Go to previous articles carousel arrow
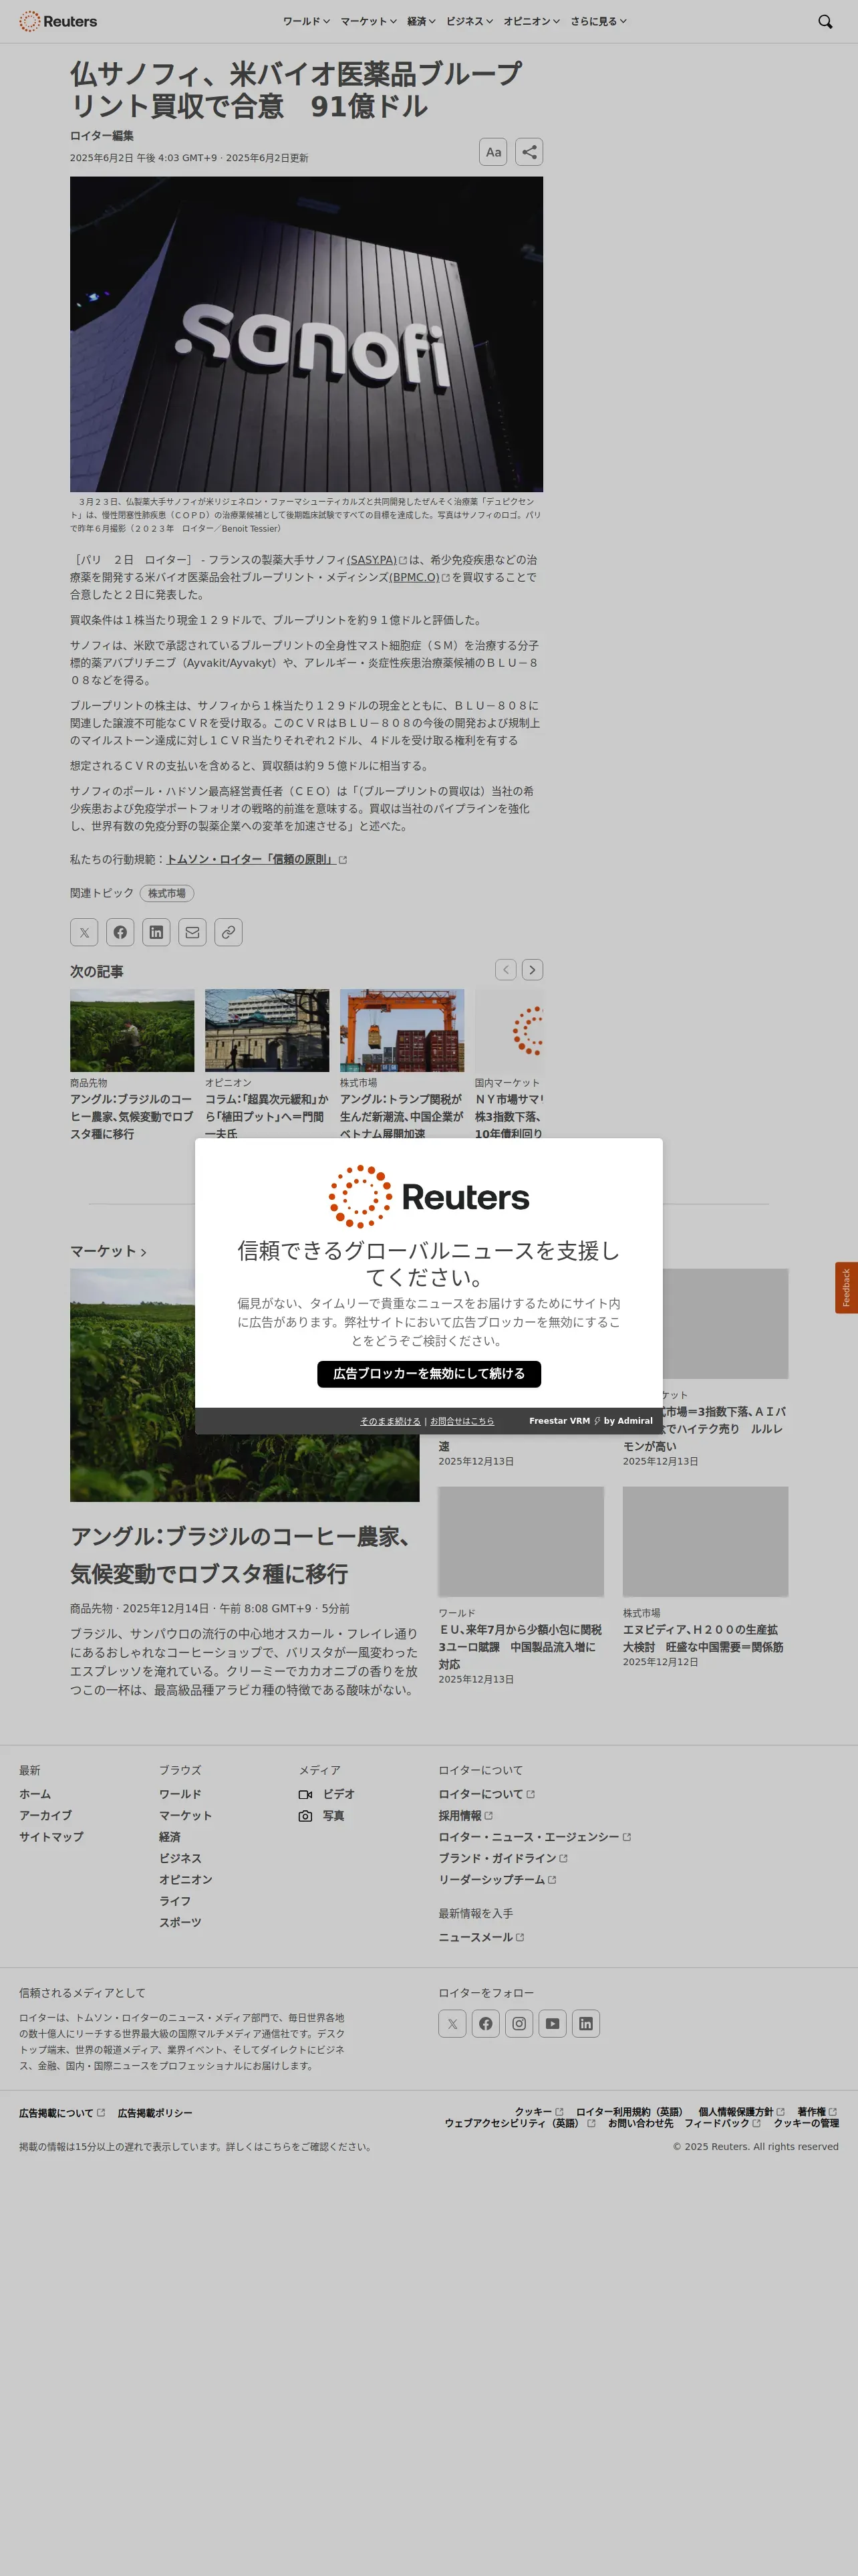Image resolution: width=858 pixels, height=2576 pixels. [507, 969]
